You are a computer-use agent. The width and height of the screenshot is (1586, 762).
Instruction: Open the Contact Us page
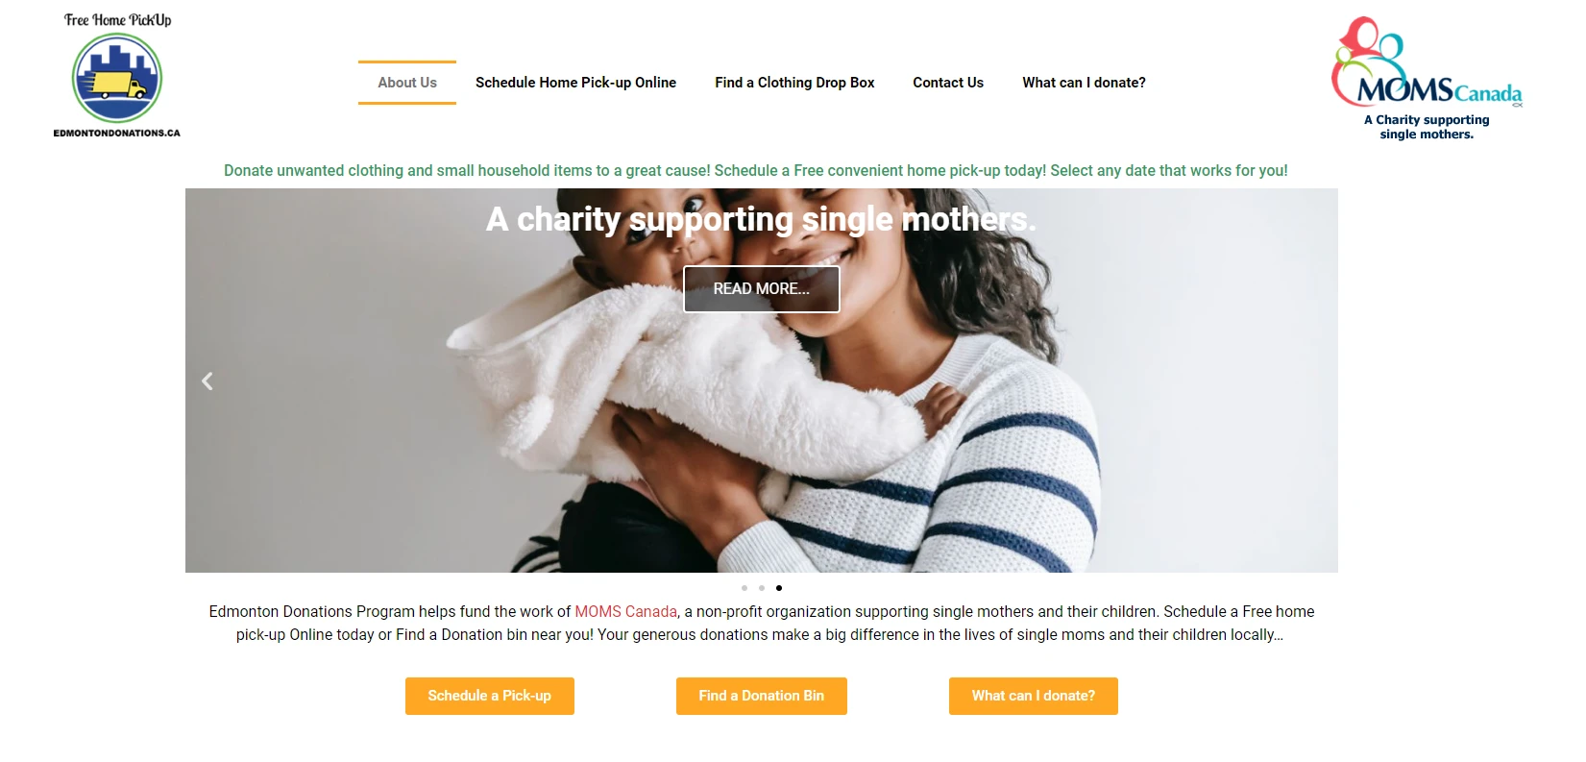pos(948,83)
